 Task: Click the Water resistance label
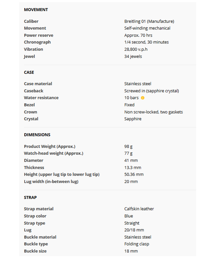click(41, 98)
